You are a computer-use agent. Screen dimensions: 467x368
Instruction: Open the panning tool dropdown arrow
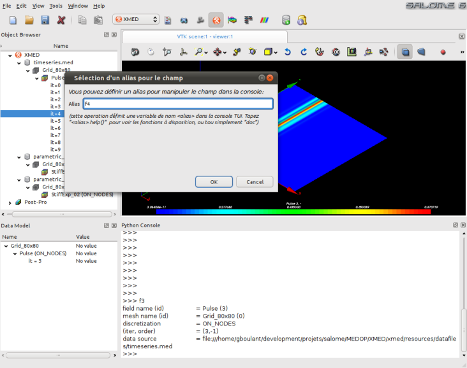tap(225, 53)
